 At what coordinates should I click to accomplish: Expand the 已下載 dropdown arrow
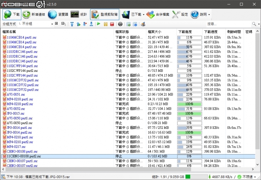[x=144, y=15]
